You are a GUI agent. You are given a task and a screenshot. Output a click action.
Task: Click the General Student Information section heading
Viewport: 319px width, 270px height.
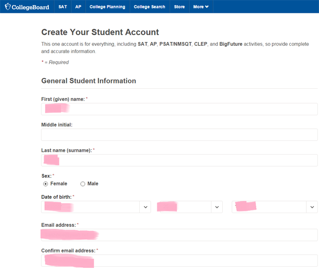[x=89, y=81]
